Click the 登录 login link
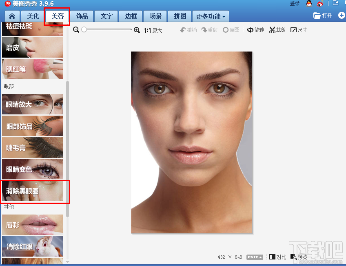Viewport: 346px width, 266px height. coord(295,3)
